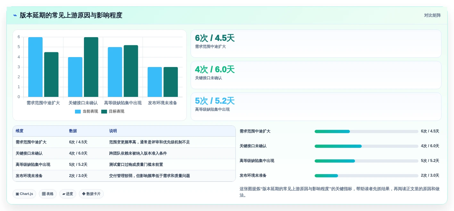Select the 4次 / 6.0天 summary card
Image resolution: width=454 pixels, height=211 pixels.
click(316, 75)
